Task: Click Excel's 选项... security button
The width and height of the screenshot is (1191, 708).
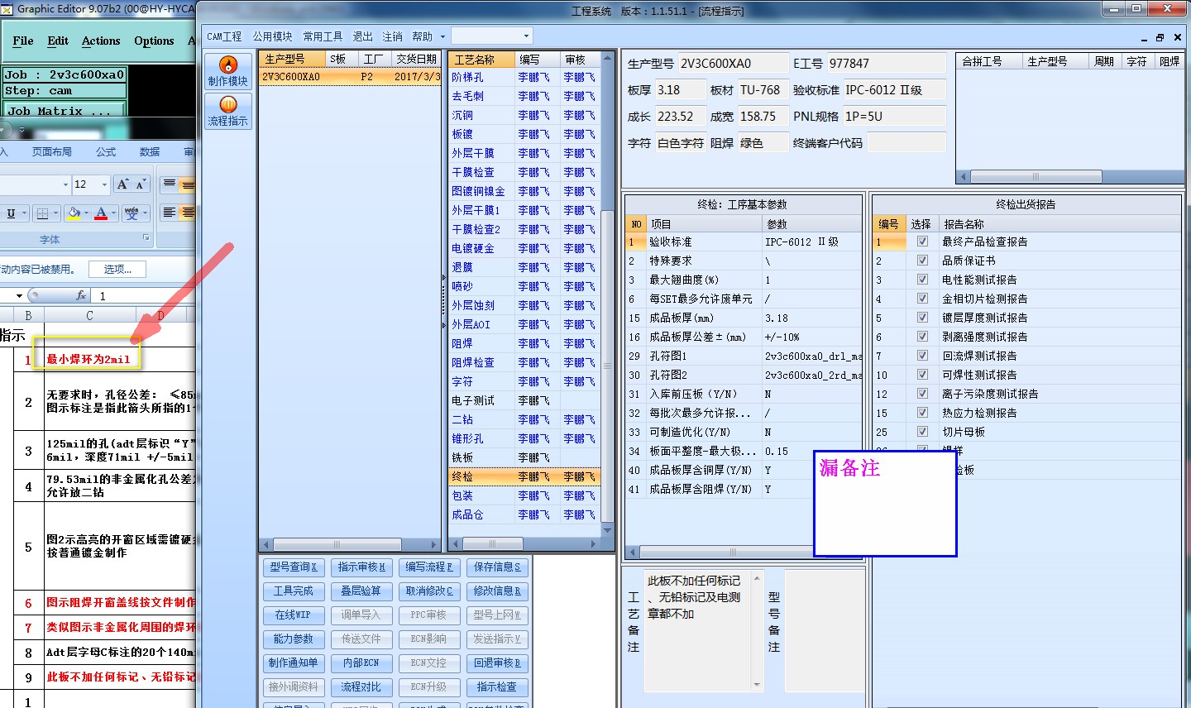Action: coord(117,269)
